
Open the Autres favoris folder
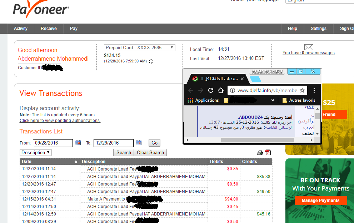[x=299, y=100]
